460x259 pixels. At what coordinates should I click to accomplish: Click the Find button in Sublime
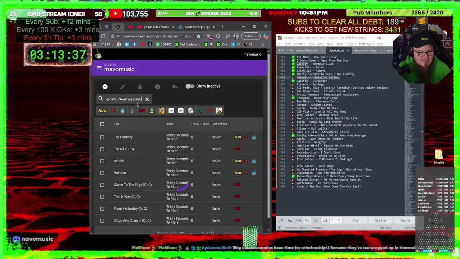pos(355,221)
